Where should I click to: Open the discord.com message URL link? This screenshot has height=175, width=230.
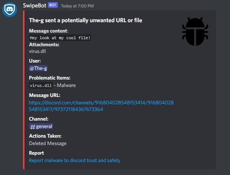(101, 106)
